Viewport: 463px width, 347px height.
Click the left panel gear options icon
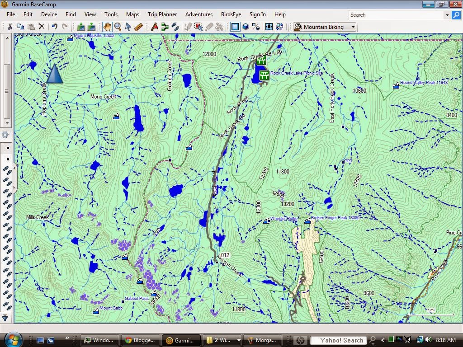(5, 135)
